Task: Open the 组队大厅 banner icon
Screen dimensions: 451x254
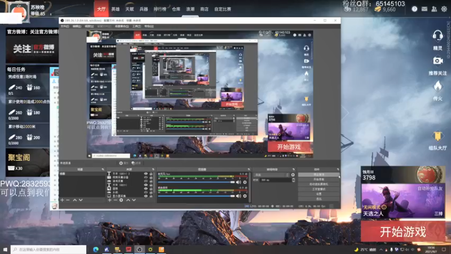Action: 437,136
